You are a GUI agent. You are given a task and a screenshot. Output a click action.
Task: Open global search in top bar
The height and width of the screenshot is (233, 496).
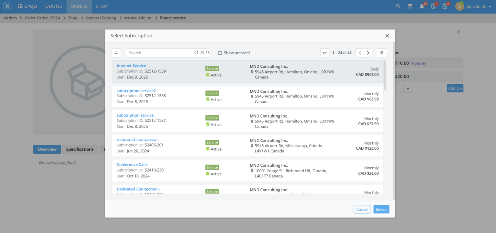pyautogui.click(x=398, y=6)
